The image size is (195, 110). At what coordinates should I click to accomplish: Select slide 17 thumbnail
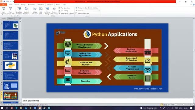(x=10, y=56)
